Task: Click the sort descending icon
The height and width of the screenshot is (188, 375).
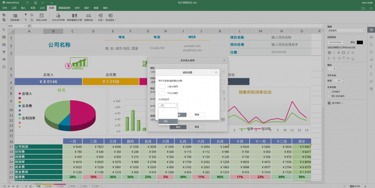Action: tap(32, 20)
